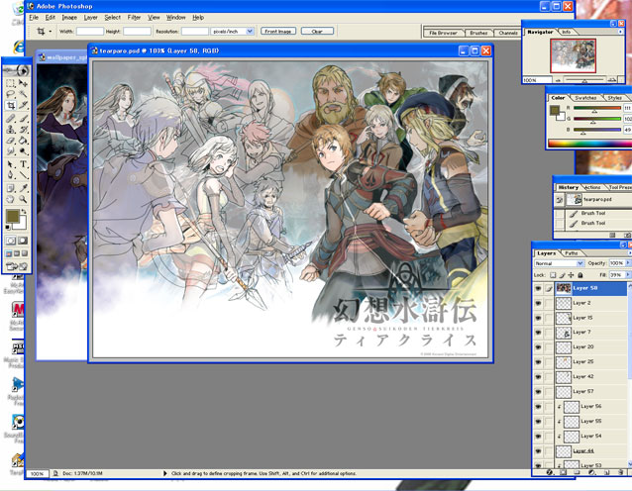This screenshot has width=632, height=491.
Task: Click the Clear button in options bar
Action: (317, 31)
